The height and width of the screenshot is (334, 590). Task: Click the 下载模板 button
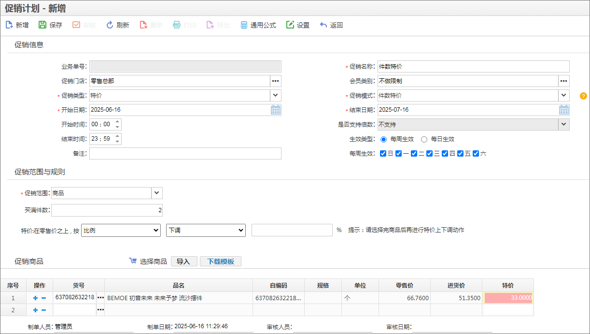coord(221,261)
